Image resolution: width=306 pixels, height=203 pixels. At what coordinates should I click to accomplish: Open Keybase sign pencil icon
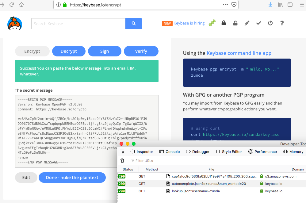pyautogui.click(x=247, y=23)
